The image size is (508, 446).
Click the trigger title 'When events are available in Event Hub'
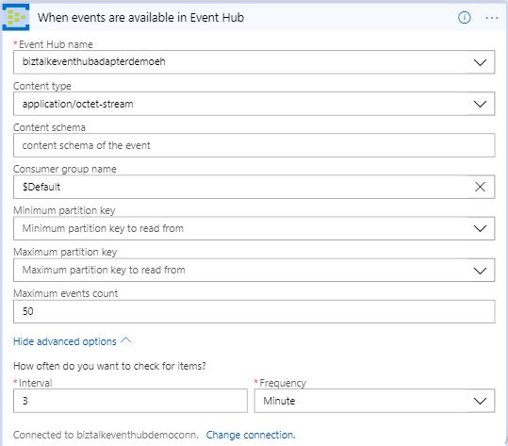click(140, 18)
